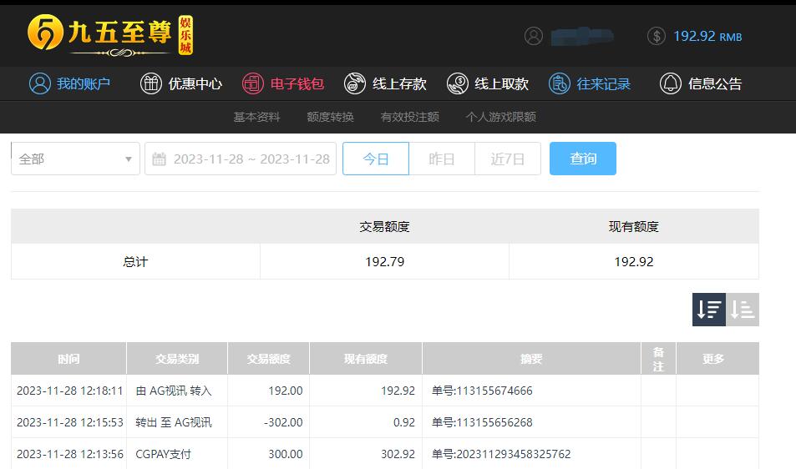
Task: Click the 交易额度 column header in records table
Action: (269, 359)
